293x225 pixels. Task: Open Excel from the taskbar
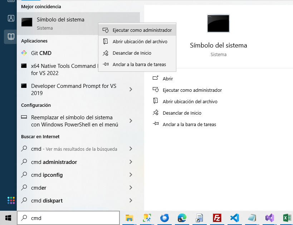(x=287, y=218)
